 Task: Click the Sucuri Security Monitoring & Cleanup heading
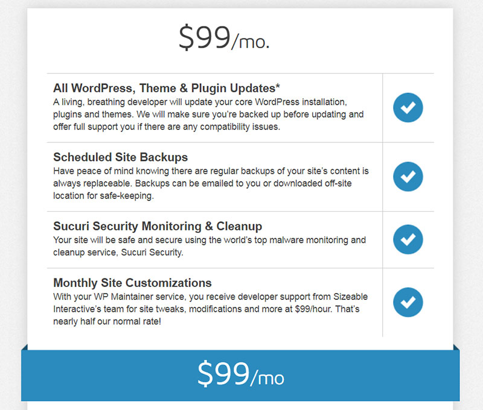[x=158, y=226]
